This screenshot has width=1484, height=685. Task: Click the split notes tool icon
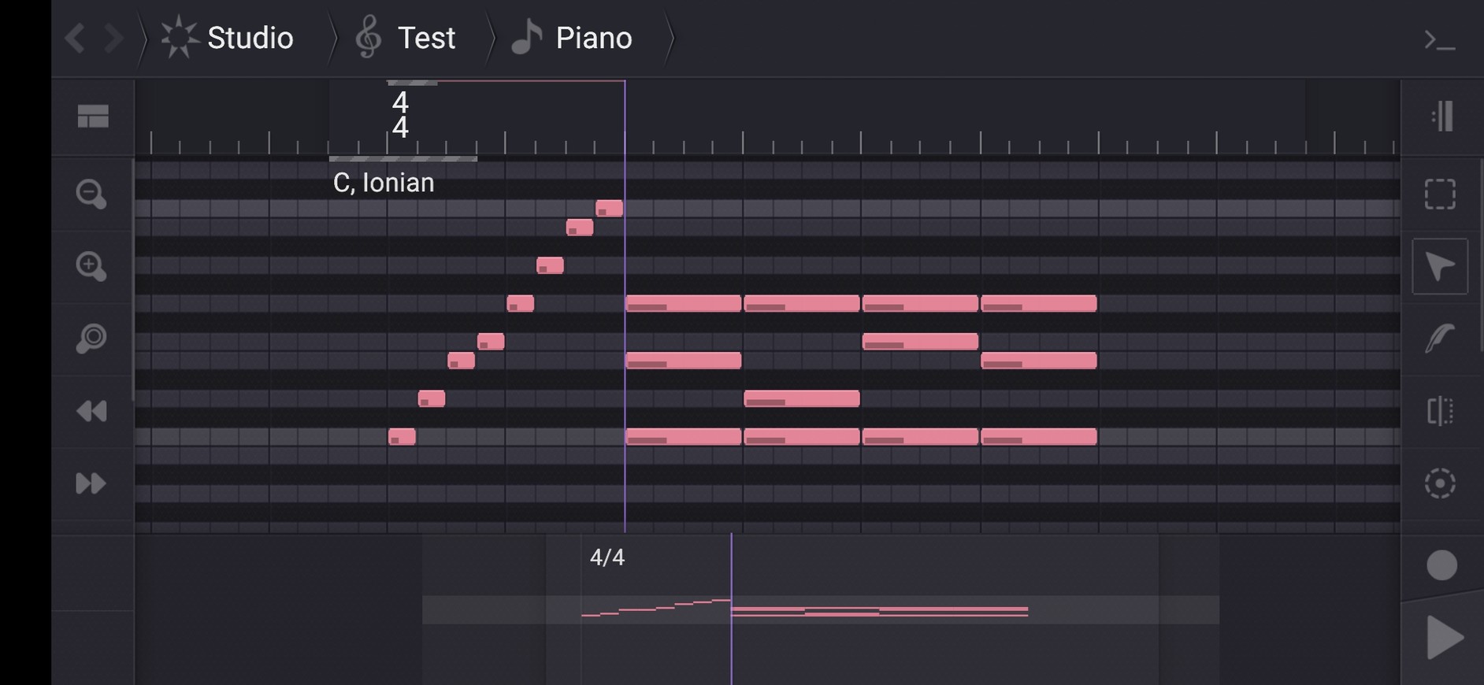[1440, 411]
